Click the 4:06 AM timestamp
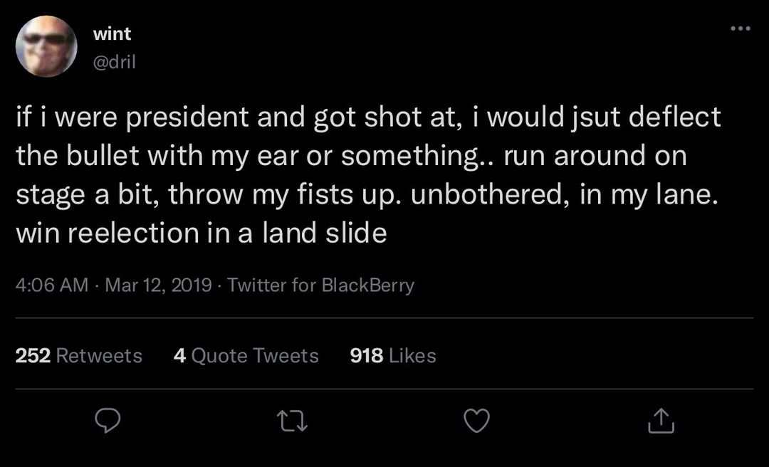 coord(52,285)
